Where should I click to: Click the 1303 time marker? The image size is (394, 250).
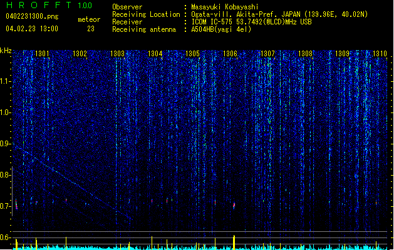117,53
